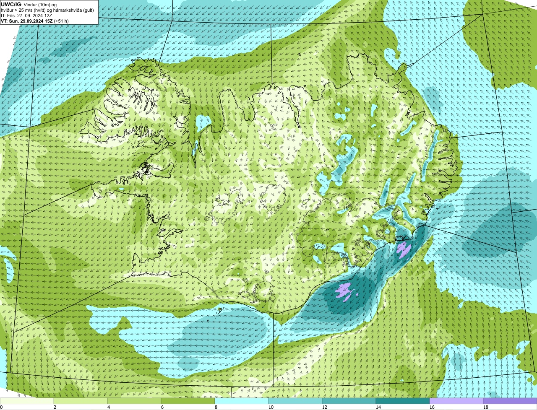Click the "4" label on the color scale
This screenshot has height=410, width=537.
(x=109, y=407)
